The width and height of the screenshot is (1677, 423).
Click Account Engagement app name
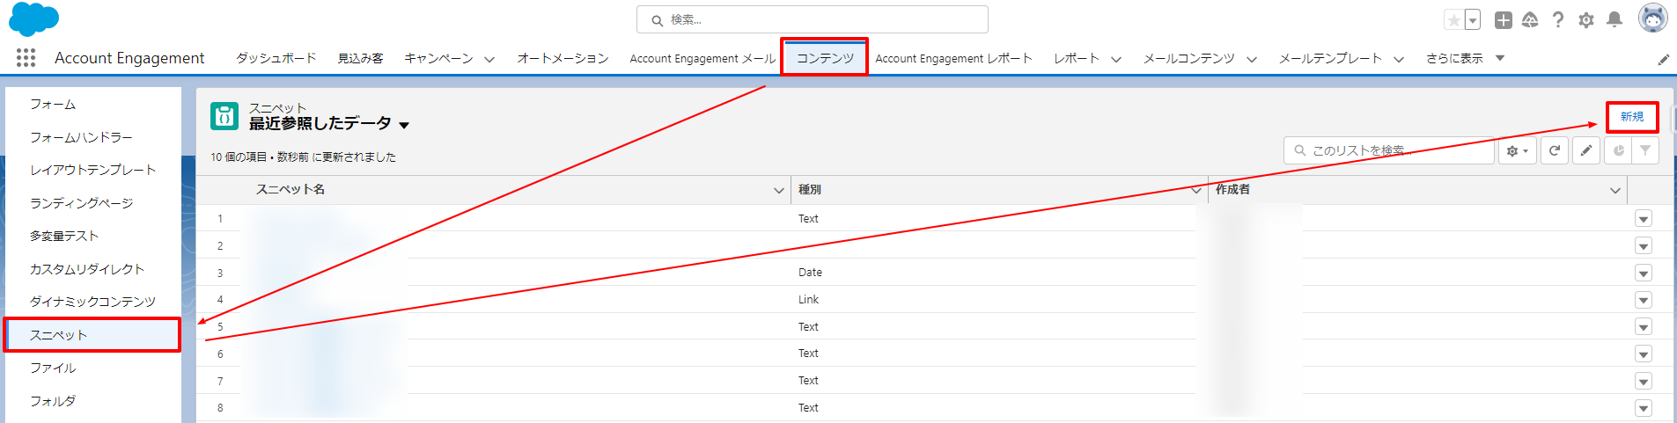[x=129, y=58]
